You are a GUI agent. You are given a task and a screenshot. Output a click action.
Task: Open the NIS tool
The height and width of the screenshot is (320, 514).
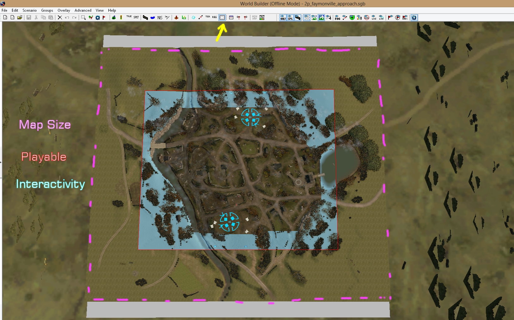click(x=160, y=17)
